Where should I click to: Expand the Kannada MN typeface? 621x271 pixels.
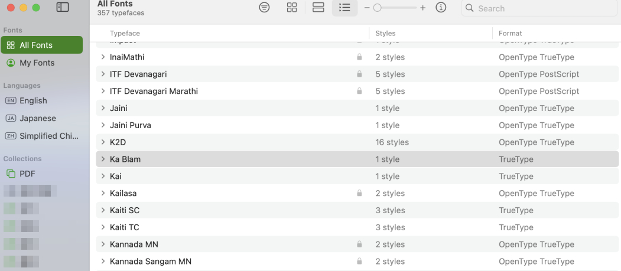tap(103, 244)
